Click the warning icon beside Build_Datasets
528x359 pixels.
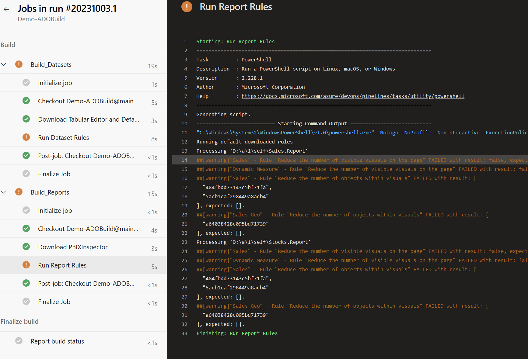19,64
